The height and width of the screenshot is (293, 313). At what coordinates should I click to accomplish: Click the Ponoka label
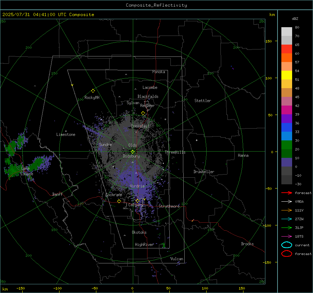[159, 72]
